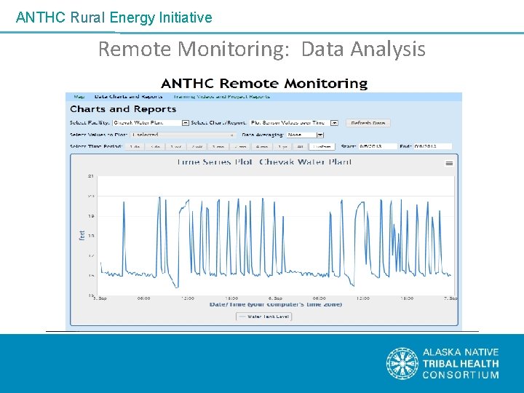This screenshot has width=524, height=393.
Task: Toggle Water Tank Level legend entry
Action: 264,317
